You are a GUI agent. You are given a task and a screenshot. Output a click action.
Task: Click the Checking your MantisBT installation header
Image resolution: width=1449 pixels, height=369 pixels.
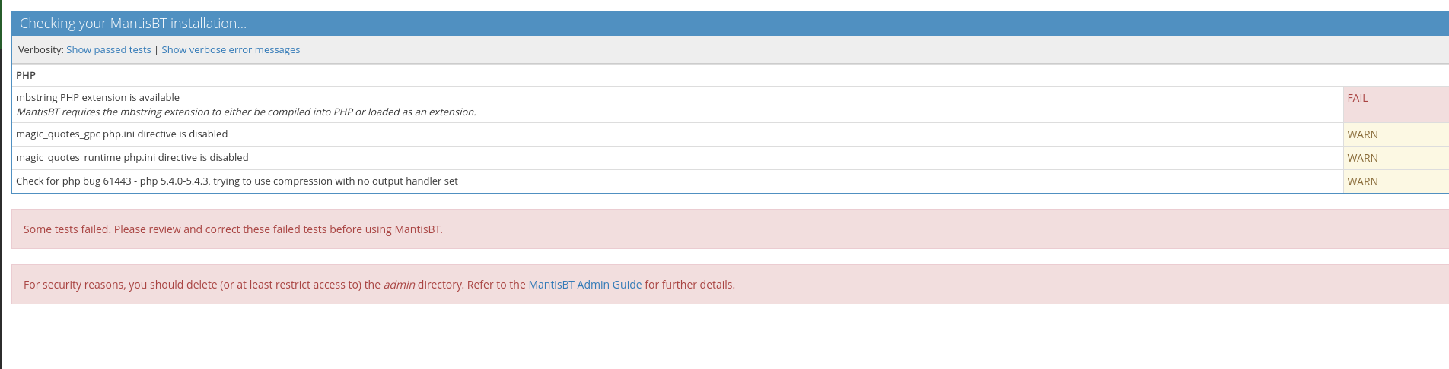pos(133,24)
